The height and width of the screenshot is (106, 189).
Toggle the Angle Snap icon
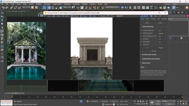tap(90, 8)
